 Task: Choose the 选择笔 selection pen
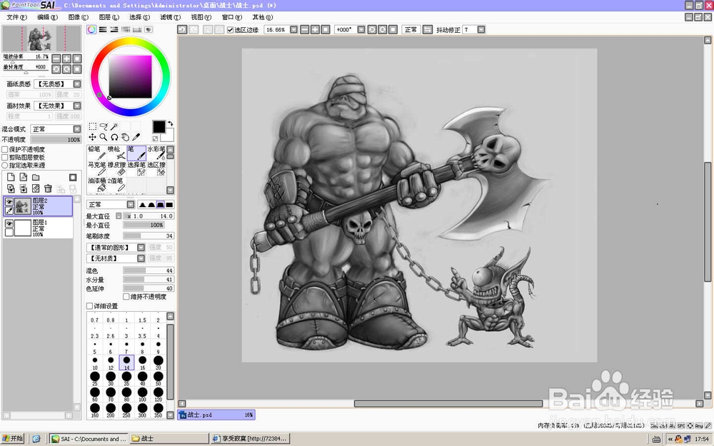click(x=136, y=169)
